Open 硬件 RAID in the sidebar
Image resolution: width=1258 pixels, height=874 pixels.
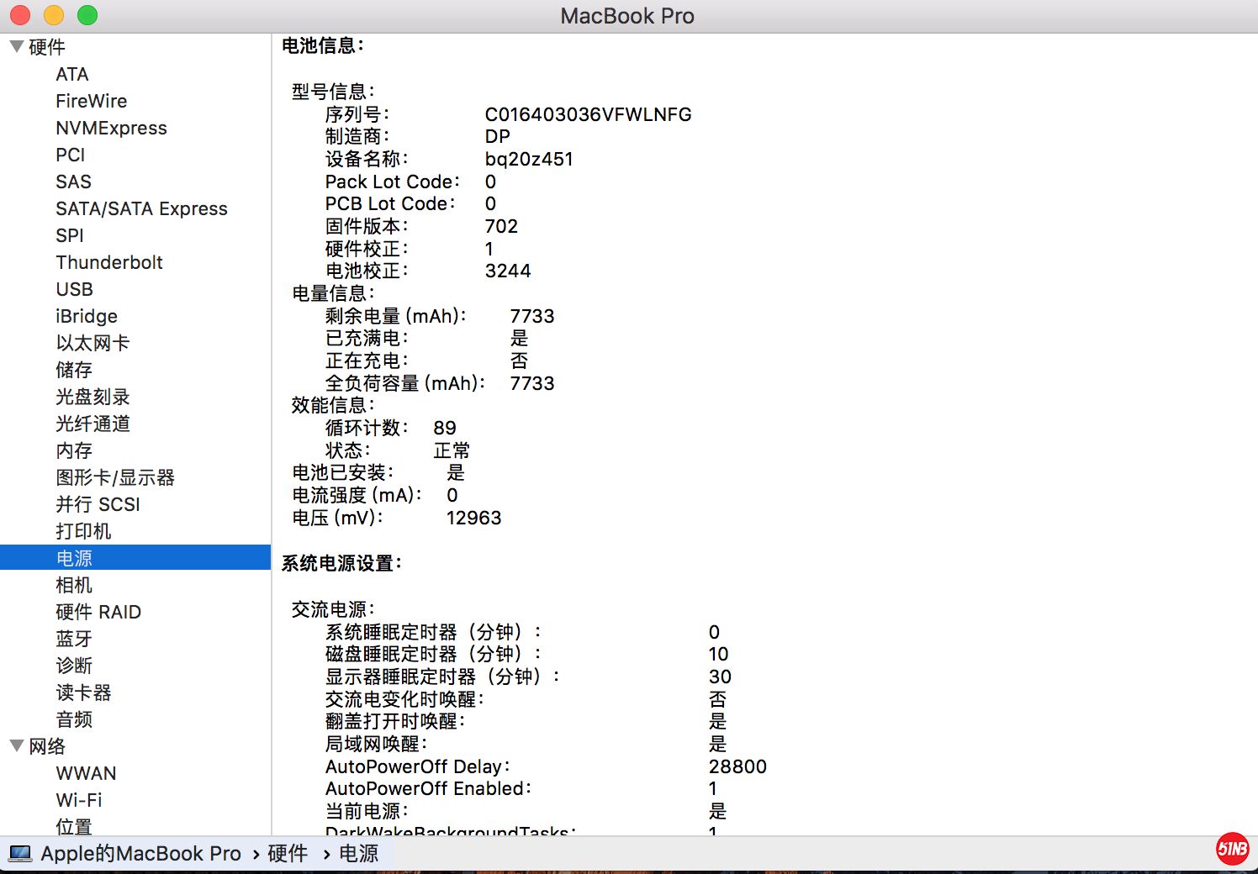click(98, 612)
